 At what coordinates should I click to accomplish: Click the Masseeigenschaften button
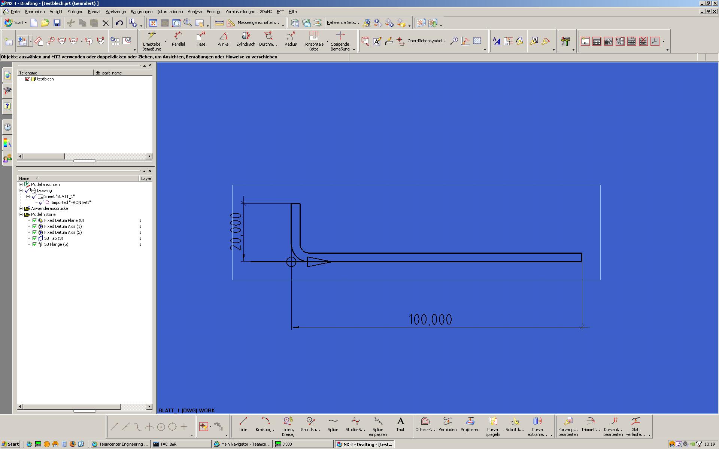point(258,23)
